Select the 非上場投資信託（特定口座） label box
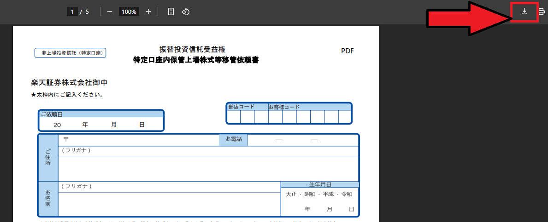The height and width of the screenshot is (222, 548). click(x=70, y=53)
